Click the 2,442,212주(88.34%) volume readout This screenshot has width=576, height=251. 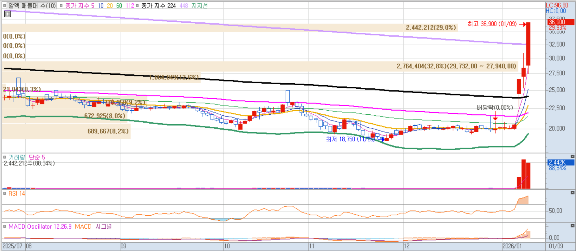(x=29, y=163)
